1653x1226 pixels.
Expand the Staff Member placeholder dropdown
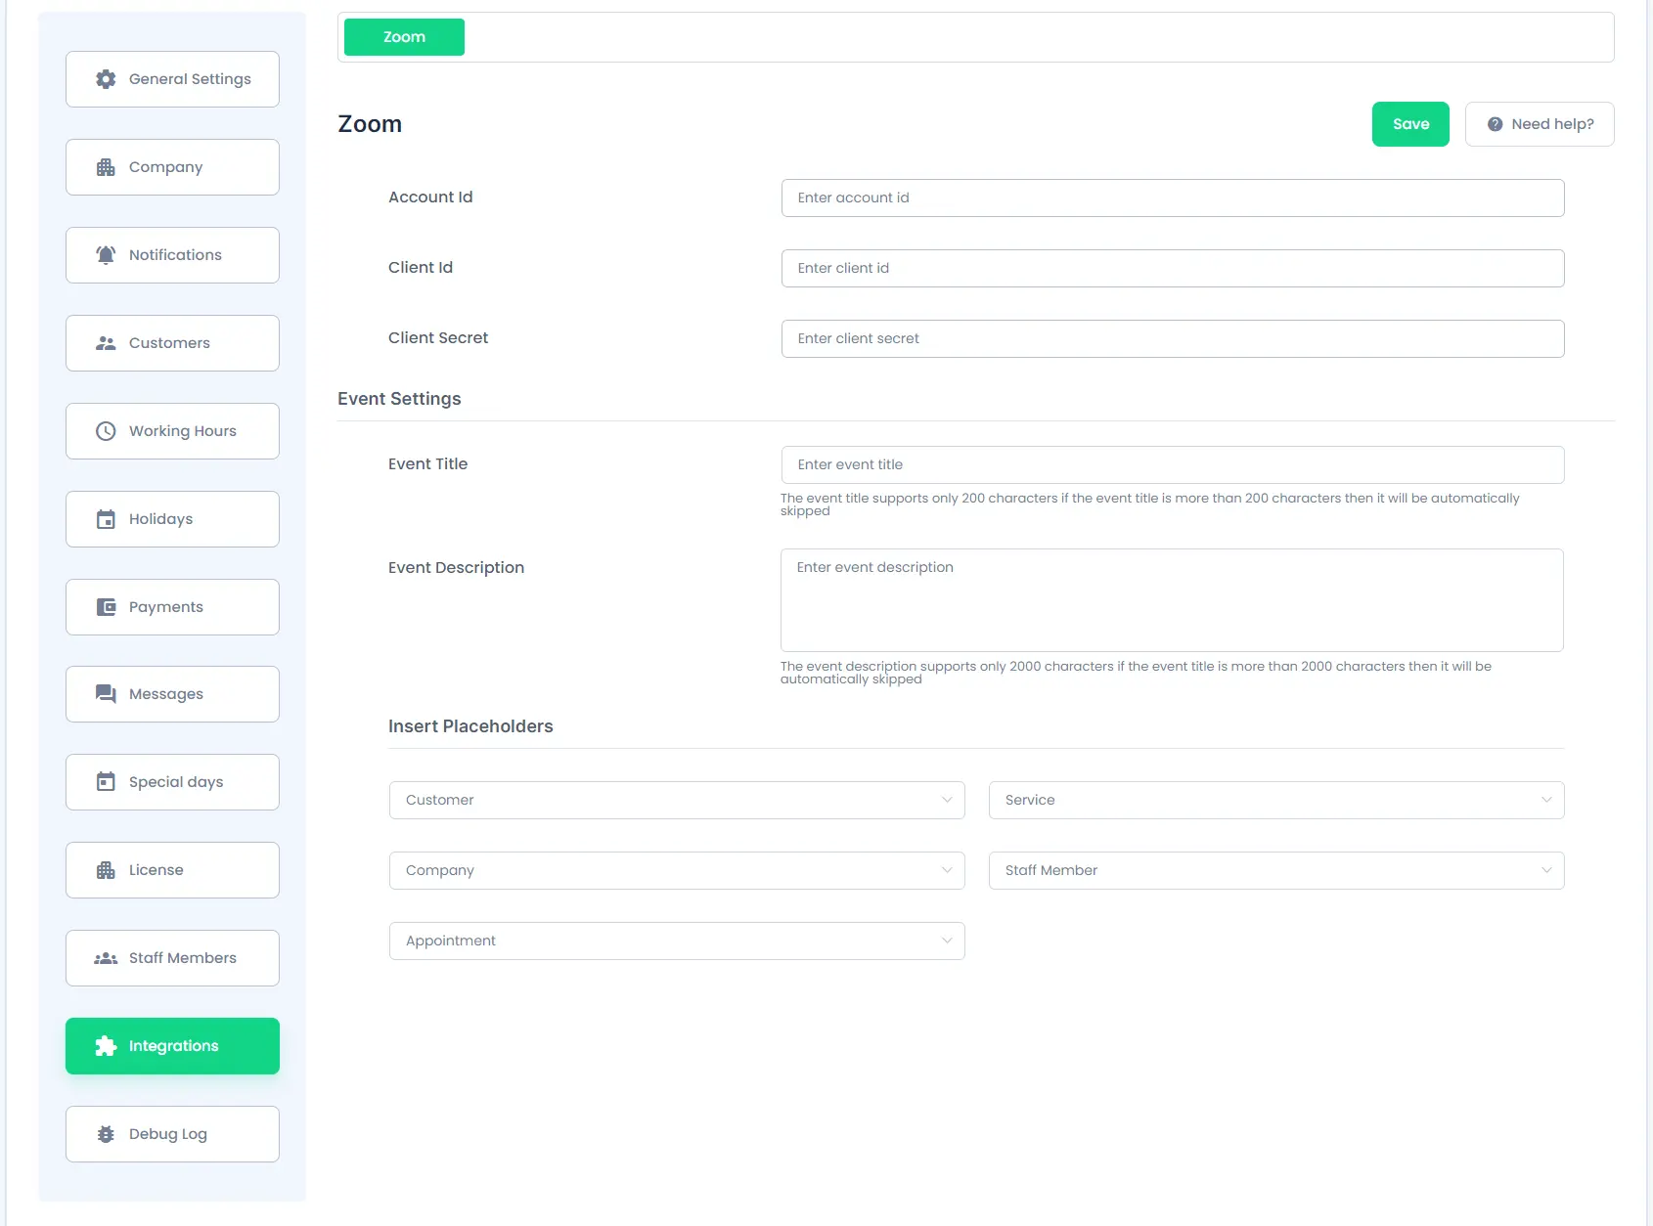coord(1276,870)
